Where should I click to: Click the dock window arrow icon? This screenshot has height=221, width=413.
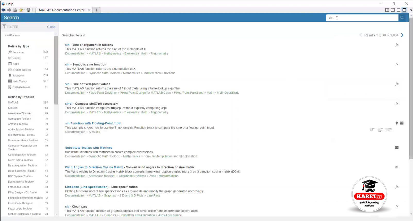point(411,10)
